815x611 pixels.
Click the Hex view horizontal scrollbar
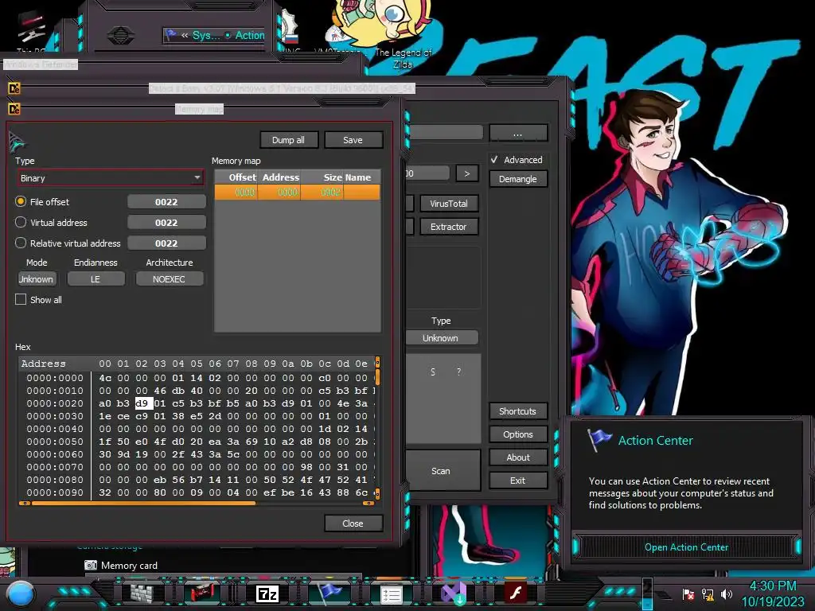pyautogui.click(x=197, y=503)
